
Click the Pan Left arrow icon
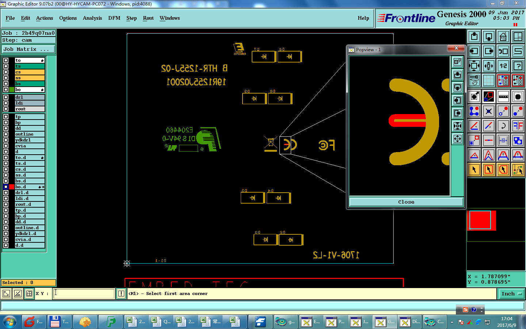click(474, 51)
